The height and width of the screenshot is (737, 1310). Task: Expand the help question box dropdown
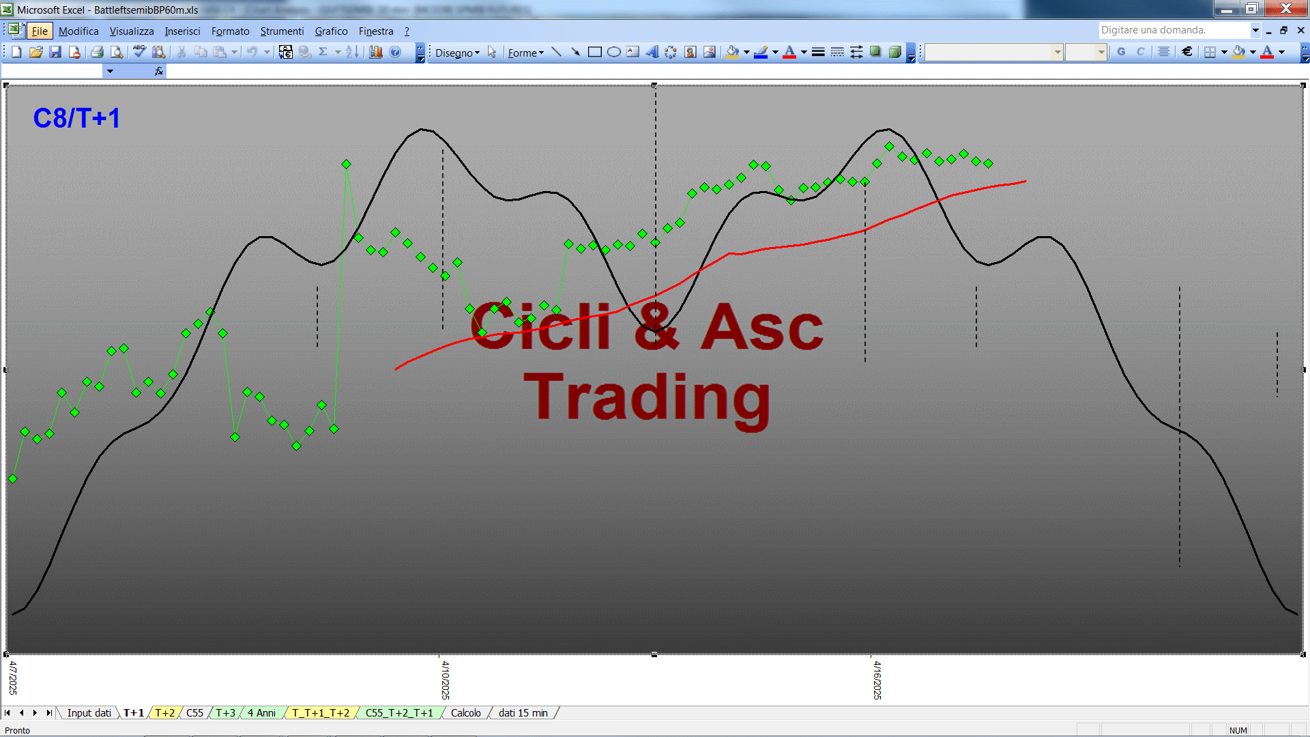[x=1255, y=30]
